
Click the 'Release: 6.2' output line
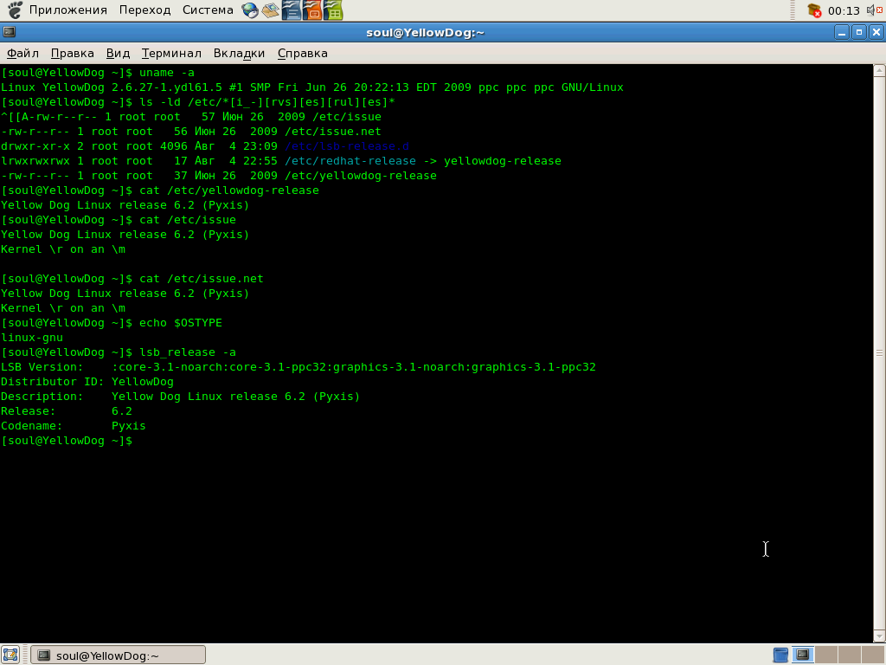click(x=67, y=411)
